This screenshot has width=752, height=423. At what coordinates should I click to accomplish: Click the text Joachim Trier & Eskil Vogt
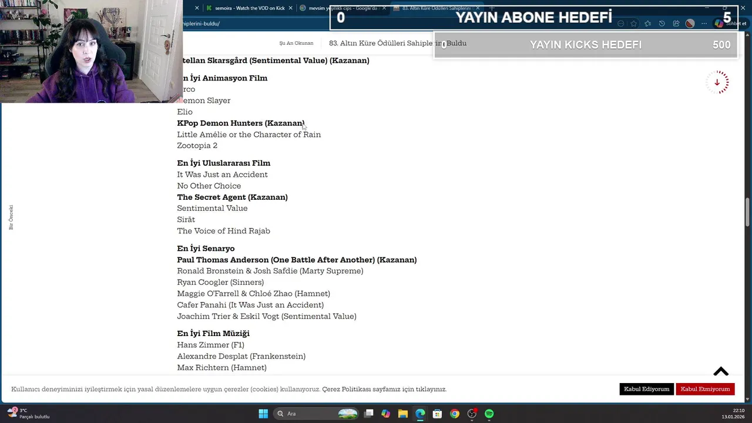coord(228,316)
